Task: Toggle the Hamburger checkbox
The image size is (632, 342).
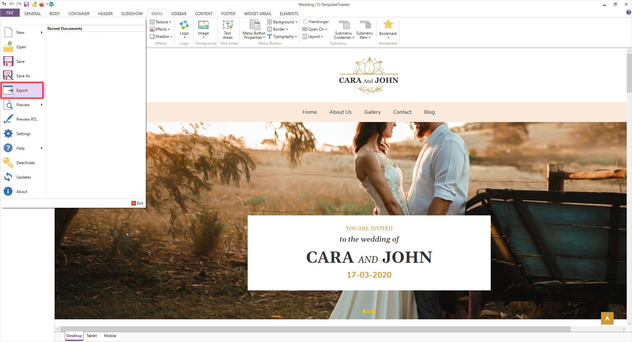Action: click(305, 22)
